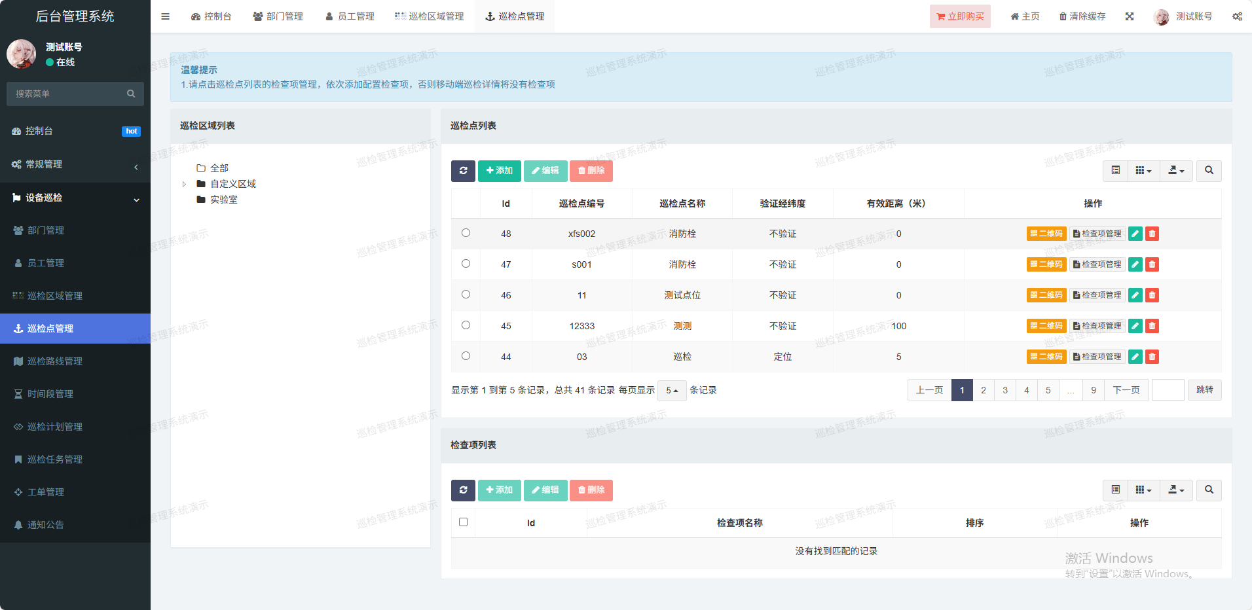
Task: Check the select-all checkbox in 检查项列表
Action: coord(463,522)
